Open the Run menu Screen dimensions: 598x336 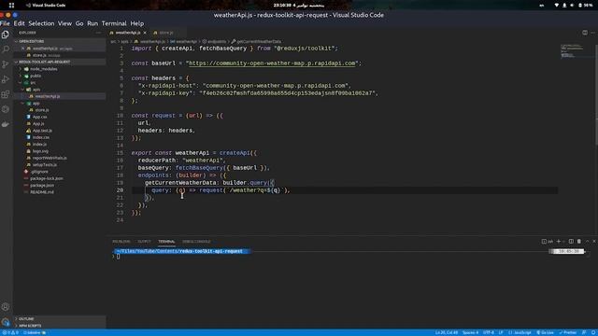[x=93, y=23]
